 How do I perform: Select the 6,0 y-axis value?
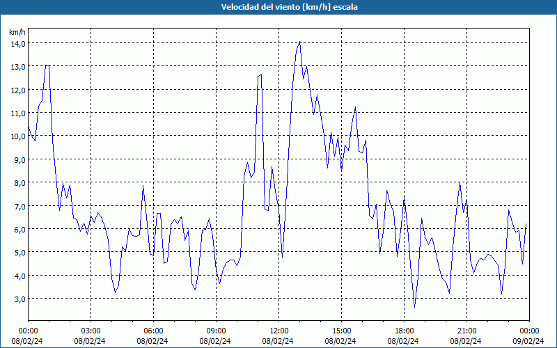tap(20, 230)
